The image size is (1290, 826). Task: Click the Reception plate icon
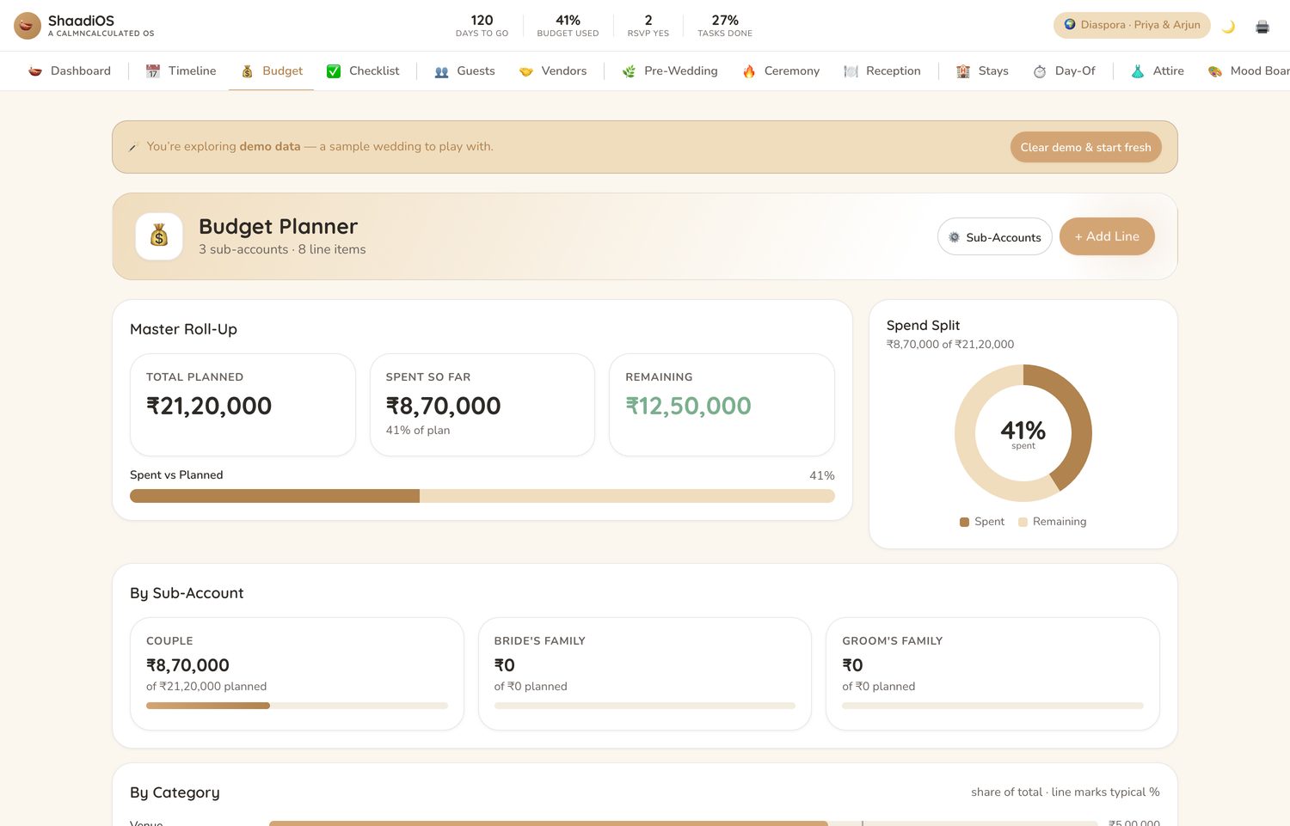[x=851, y=71]
